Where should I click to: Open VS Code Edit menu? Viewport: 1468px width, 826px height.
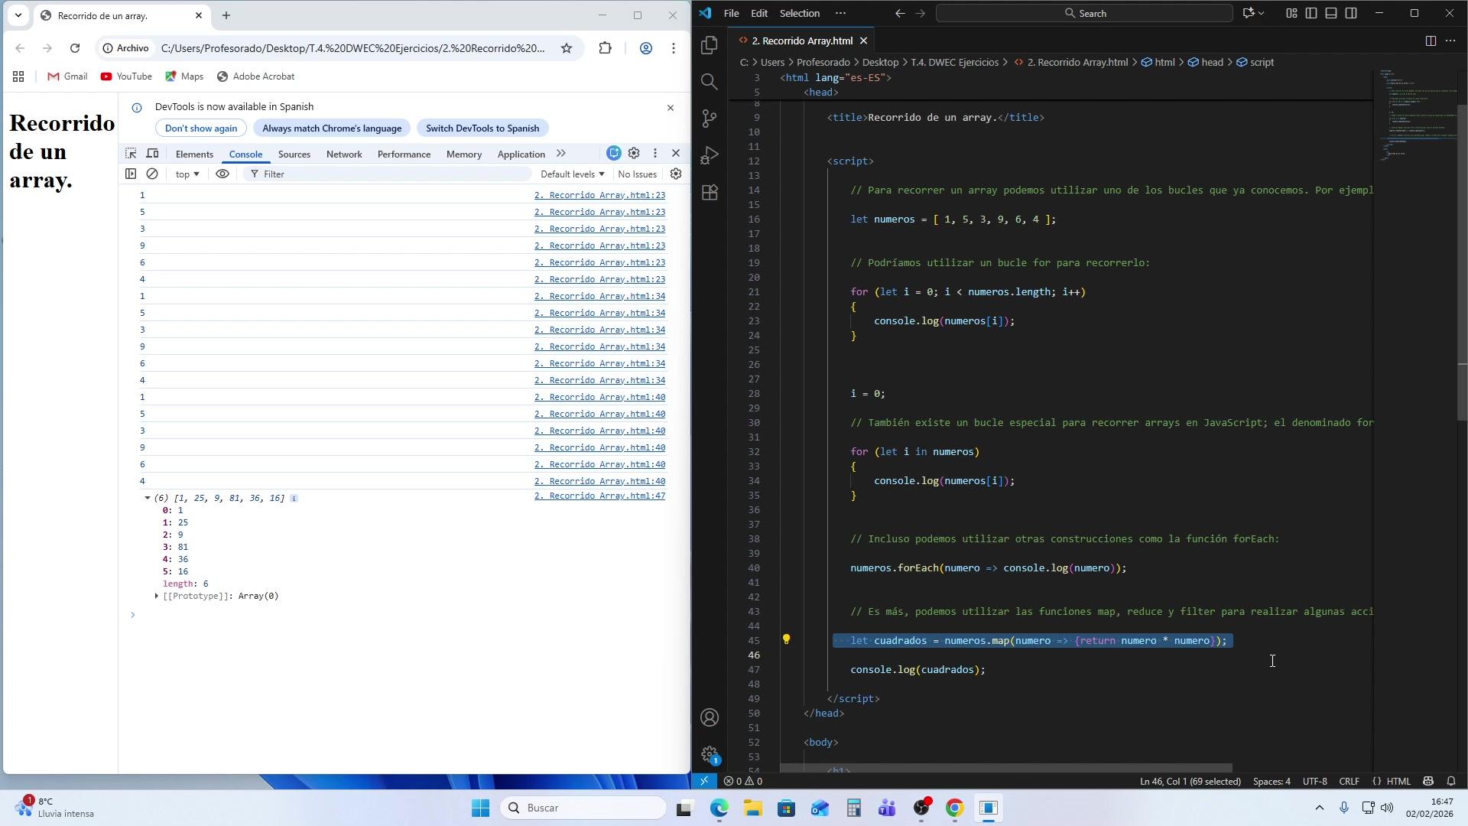coord(759,13)
